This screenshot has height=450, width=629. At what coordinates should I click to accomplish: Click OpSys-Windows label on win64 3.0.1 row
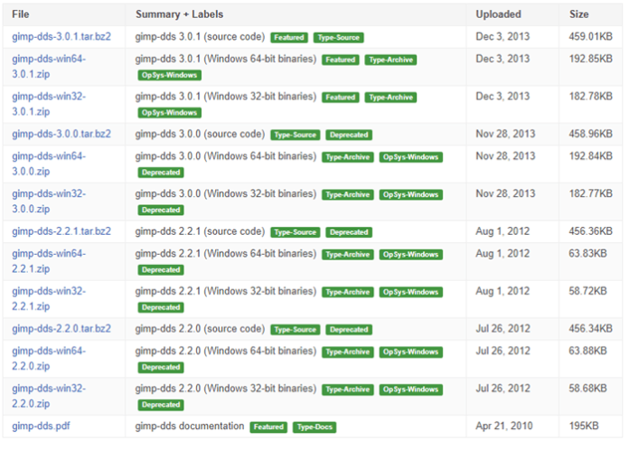click(169, 75)
